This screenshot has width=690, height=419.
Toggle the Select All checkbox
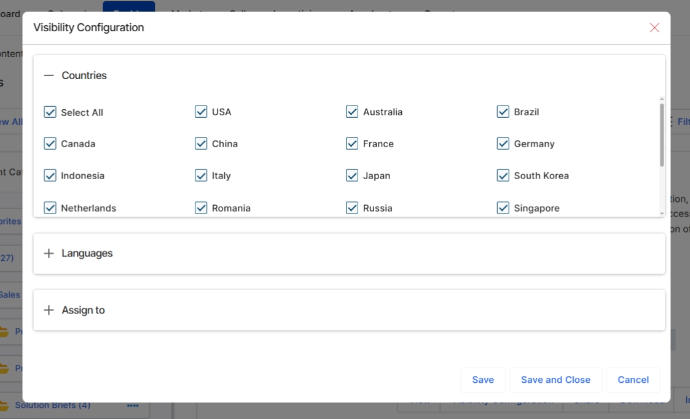click(x=50, y=112)
